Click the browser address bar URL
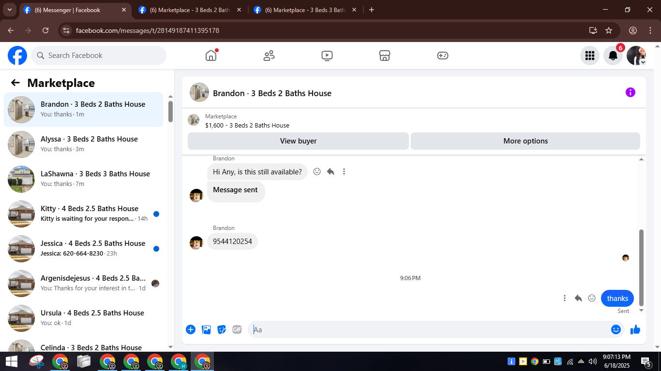The width and height of the screenshot is (661, 371). tap(148, 30)
